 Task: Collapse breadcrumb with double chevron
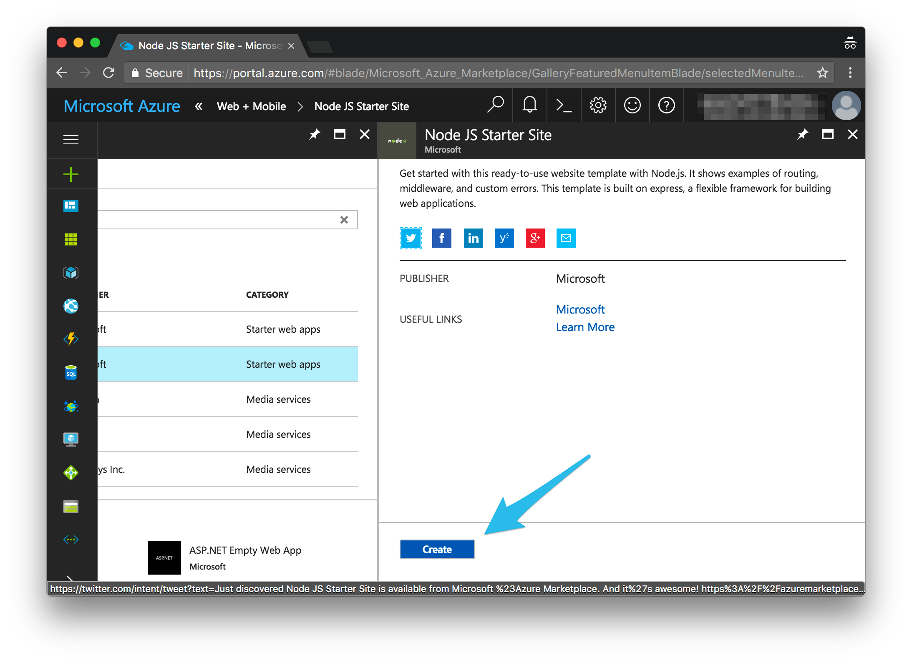tap(199, 106)
